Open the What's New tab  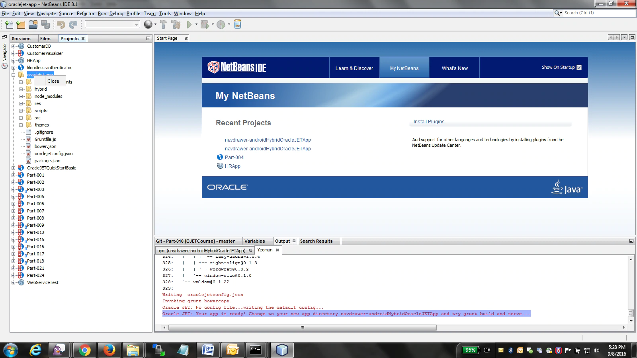tap(455, 68)
